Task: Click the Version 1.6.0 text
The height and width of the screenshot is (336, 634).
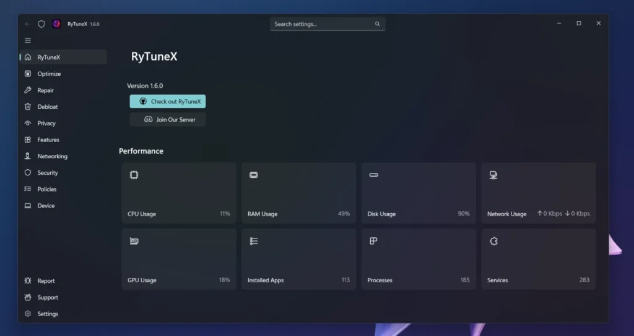Action: coord(145,86)
